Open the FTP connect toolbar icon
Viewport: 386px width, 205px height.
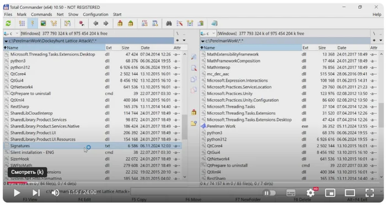point(144,23)
